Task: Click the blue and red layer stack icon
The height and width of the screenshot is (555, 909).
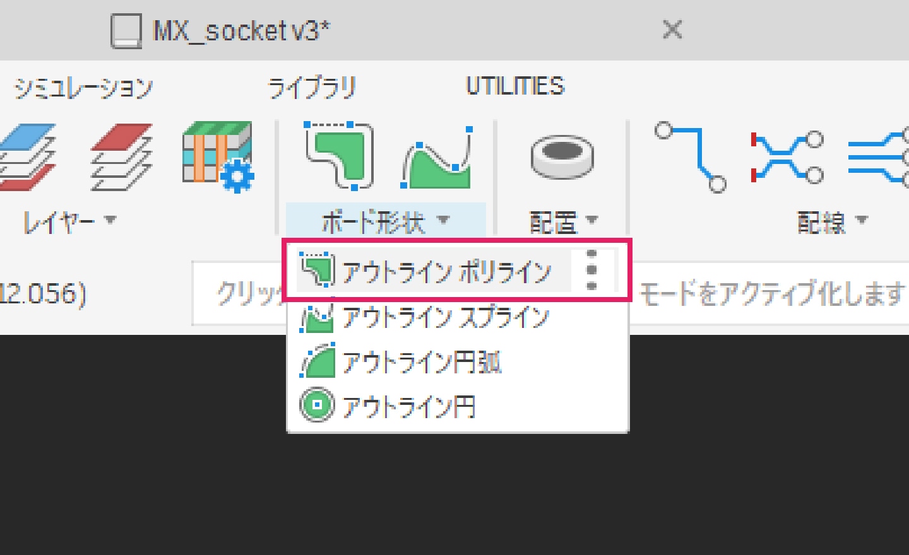Action: (x=27, y=156)
